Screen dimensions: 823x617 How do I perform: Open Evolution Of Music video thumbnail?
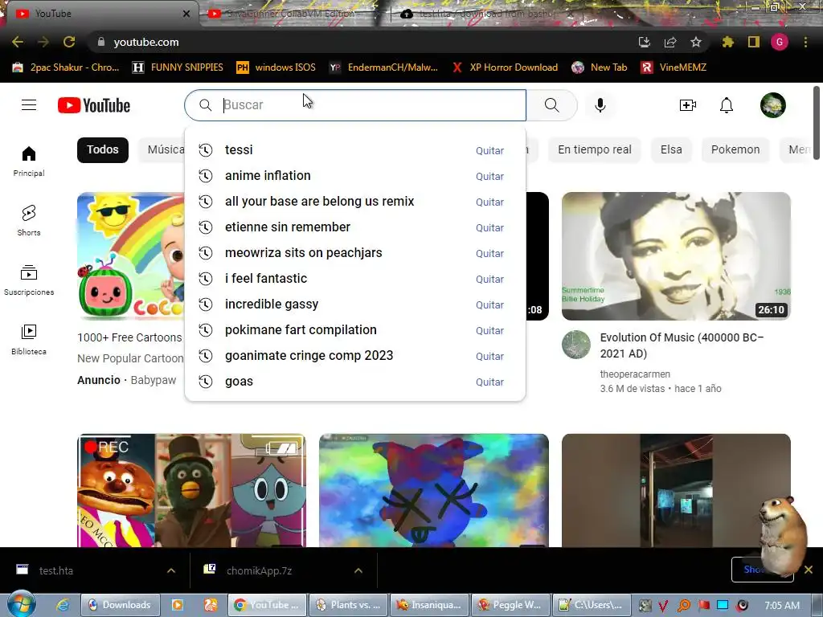click(x=676, y=256)
